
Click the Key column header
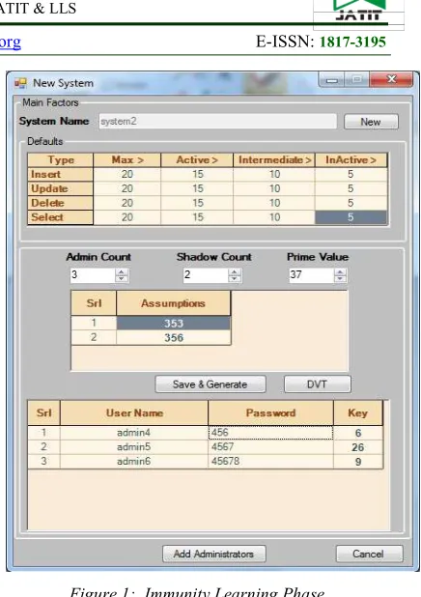(x=358, y=413)
